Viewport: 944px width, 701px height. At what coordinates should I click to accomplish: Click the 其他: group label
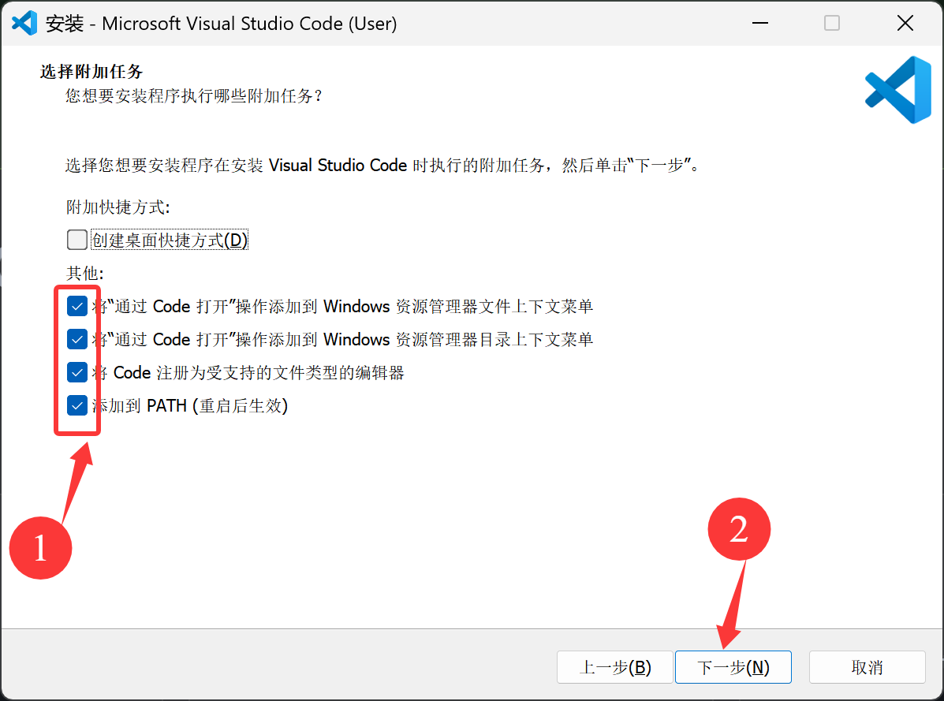[85, 273]
